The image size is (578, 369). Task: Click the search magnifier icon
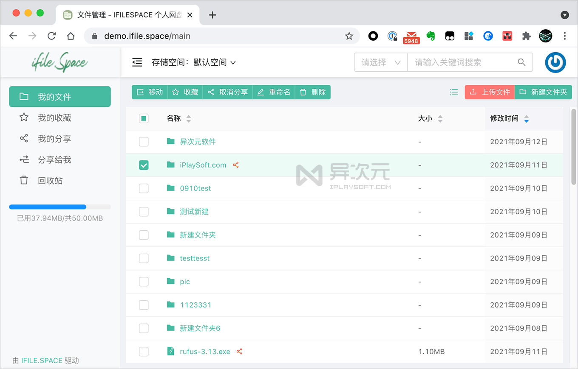[x=521, y=62]
